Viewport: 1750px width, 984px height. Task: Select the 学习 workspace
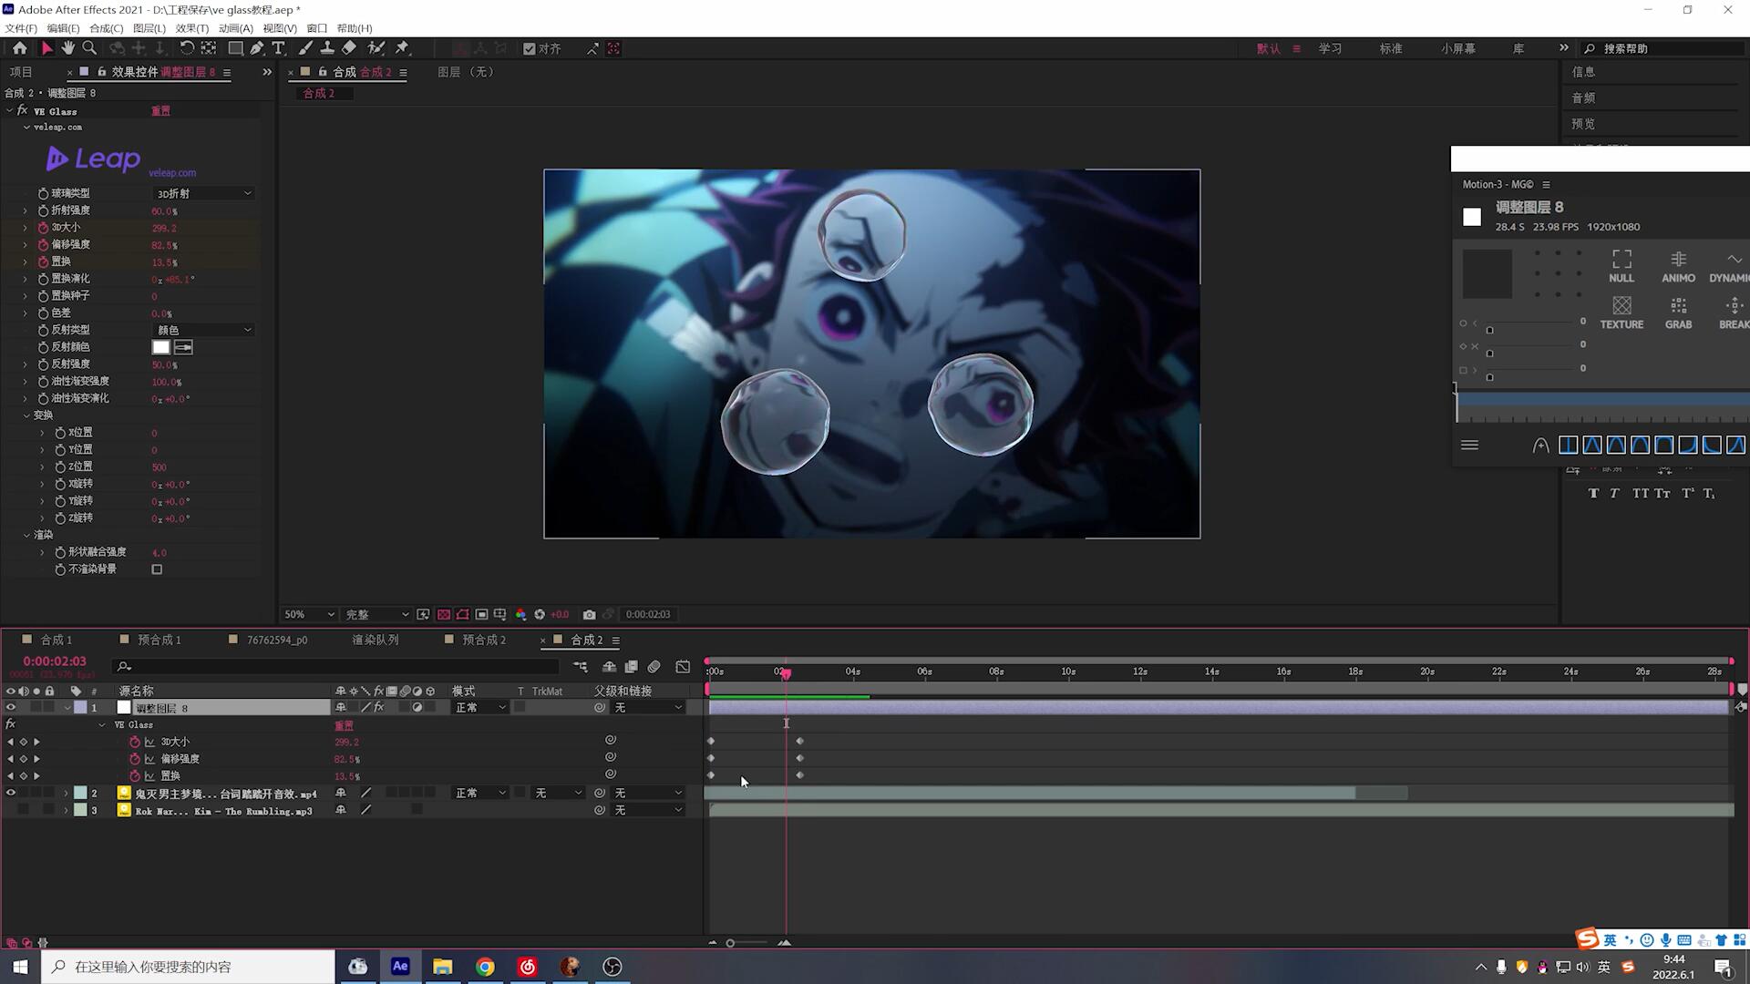pyautogui.click(x=1330, y=49)
